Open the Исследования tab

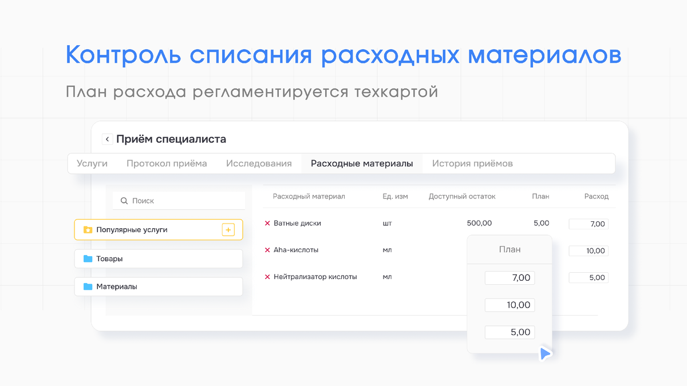[259, 164]
